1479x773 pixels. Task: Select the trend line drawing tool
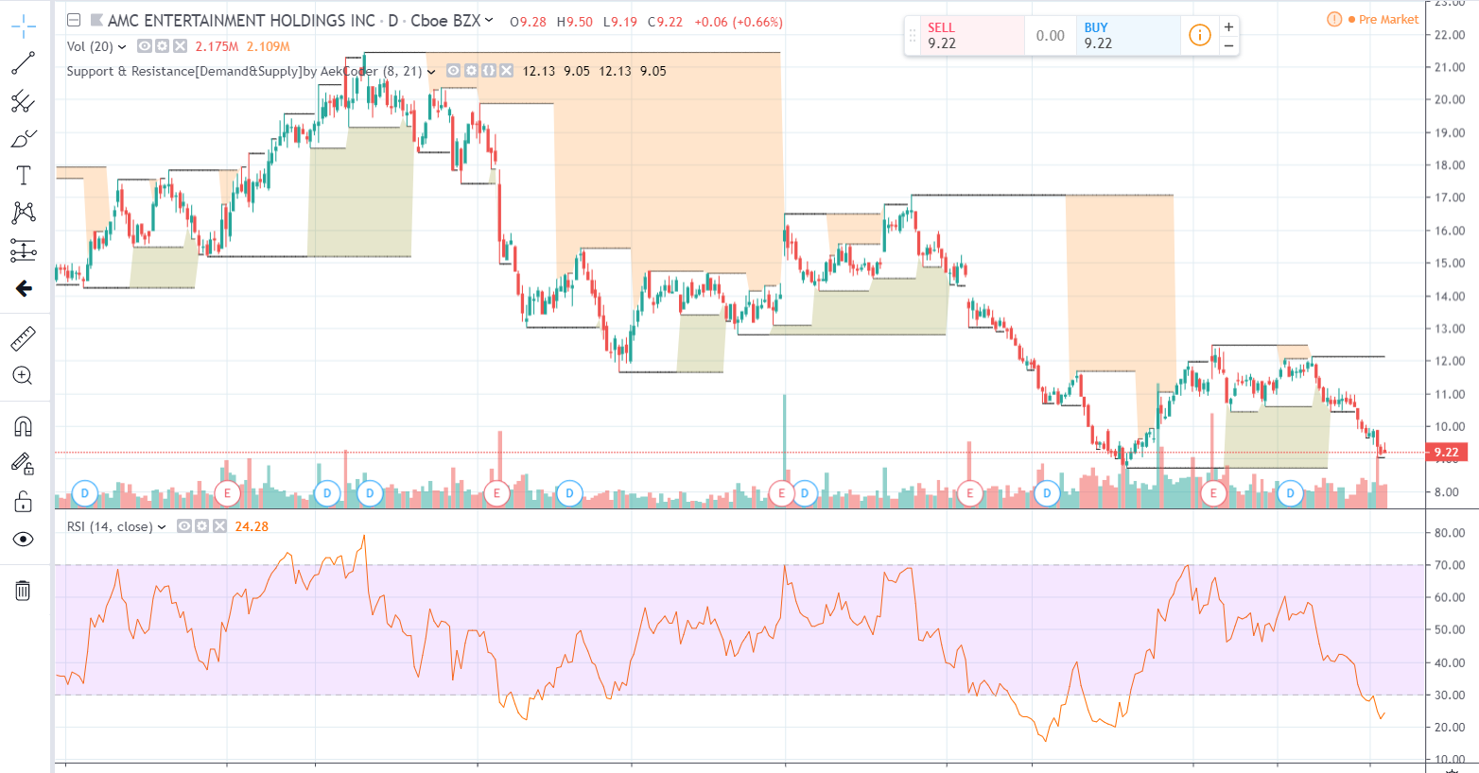[x=23, y=63]
